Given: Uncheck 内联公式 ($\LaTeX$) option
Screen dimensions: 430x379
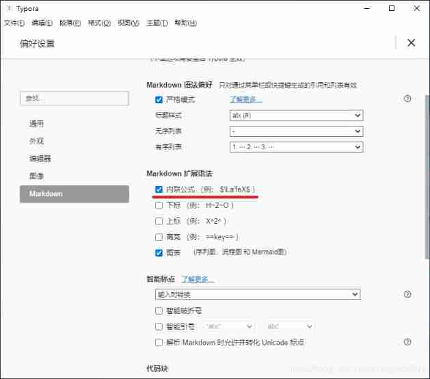Looking at the screenshot, I should [159, 189].
